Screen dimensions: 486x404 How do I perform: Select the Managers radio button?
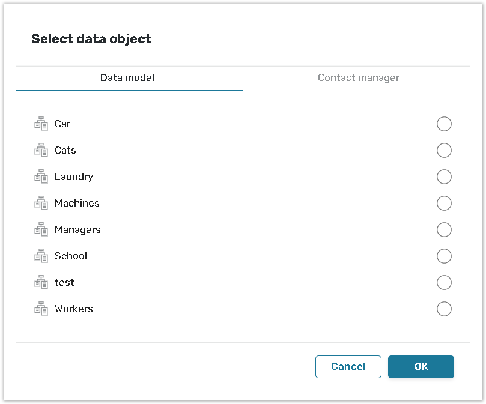(x=444, y=230)
